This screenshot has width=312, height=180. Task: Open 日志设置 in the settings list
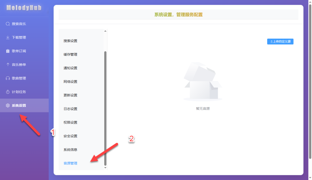(x=70, y=109)
